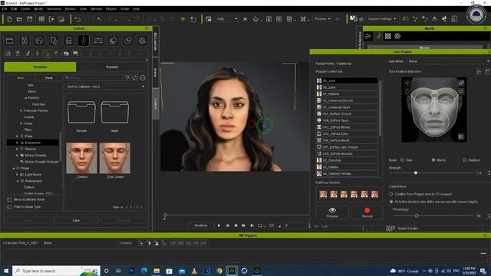Expand the Expression tree node

tap(17, 143)
